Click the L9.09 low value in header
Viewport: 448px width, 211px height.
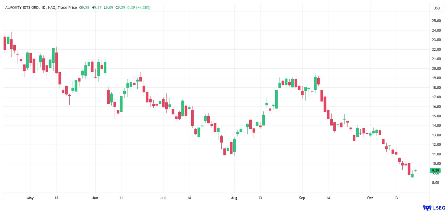[108, 8]
